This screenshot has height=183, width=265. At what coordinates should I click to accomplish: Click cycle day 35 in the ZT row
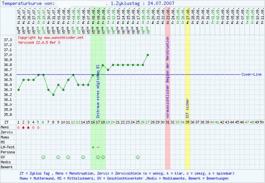(187, 121)
